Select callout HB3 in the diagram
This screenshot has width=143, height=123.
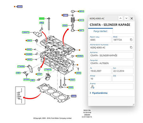32,80
